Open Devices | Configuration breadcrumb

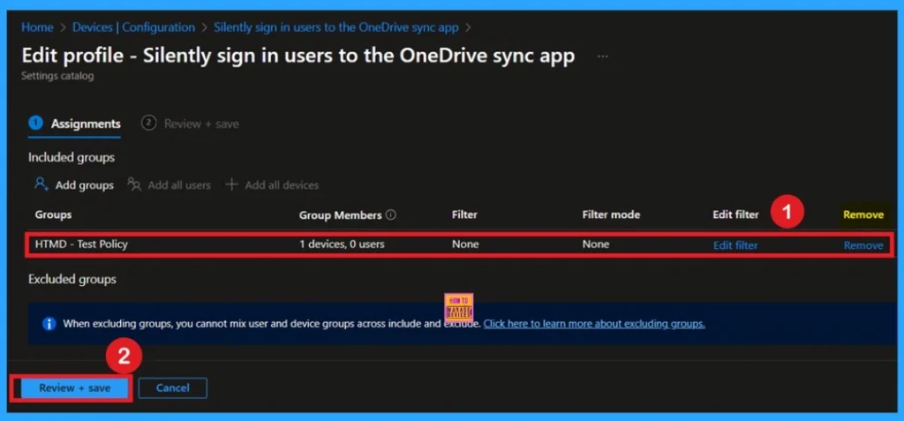click(x=134, y=27)
